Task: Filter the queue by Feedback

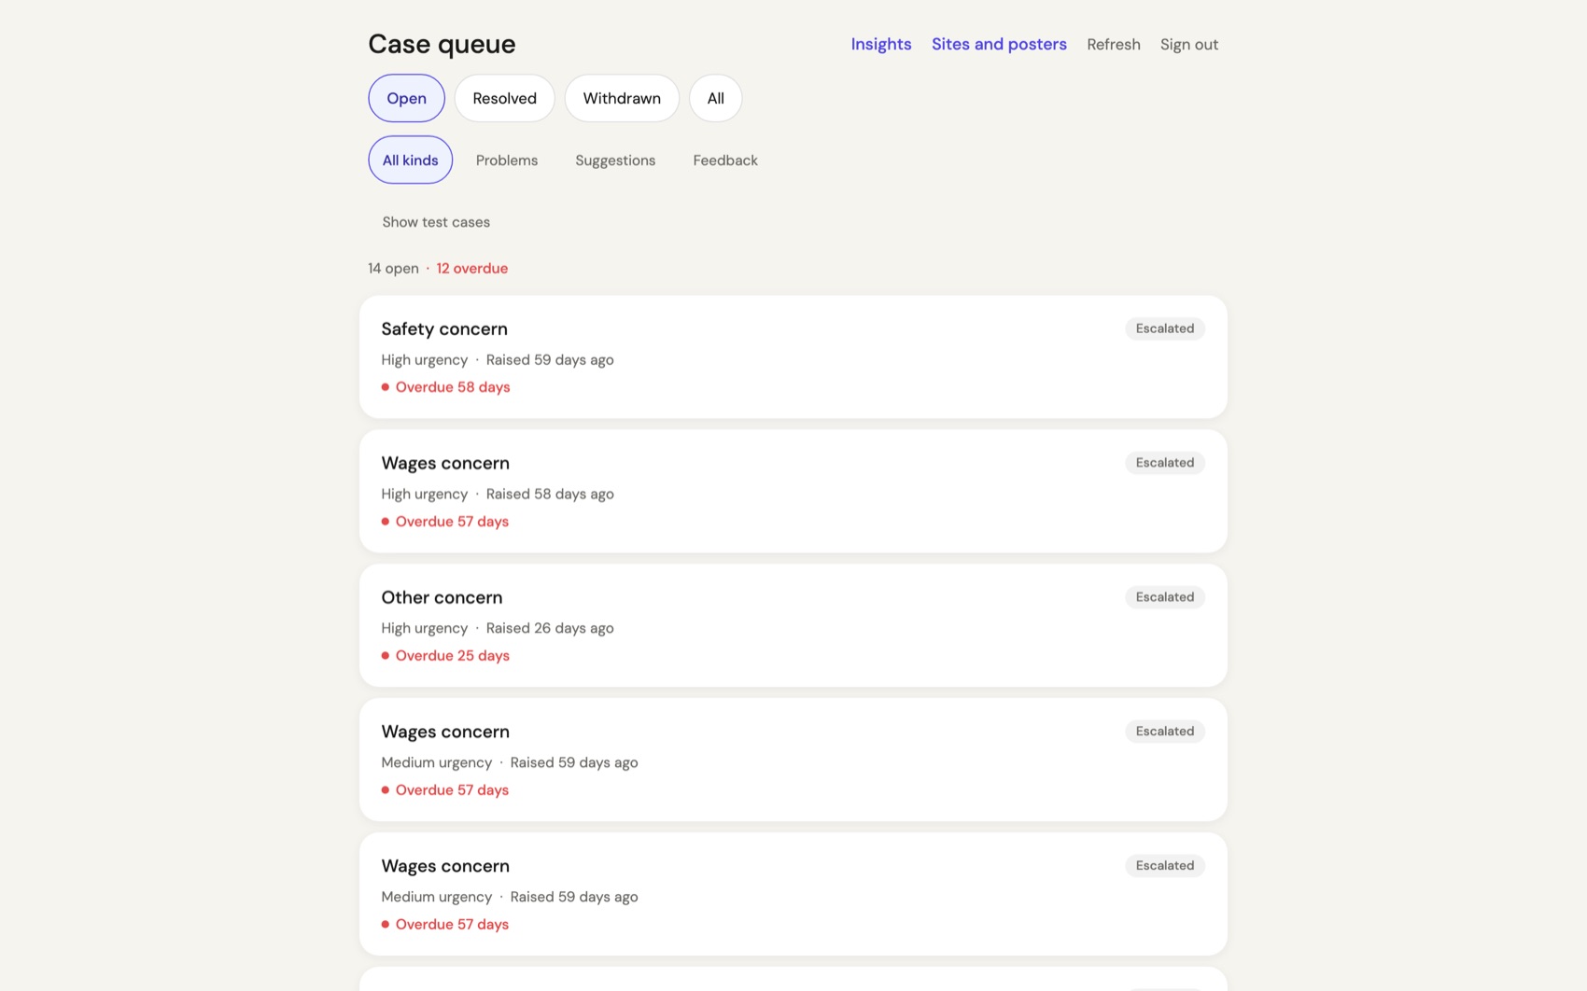Action: click(725, 160)
